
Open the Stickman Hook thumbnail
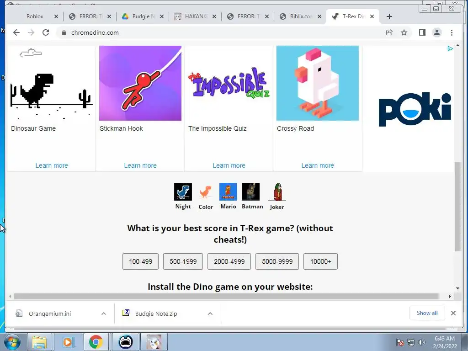140,83
